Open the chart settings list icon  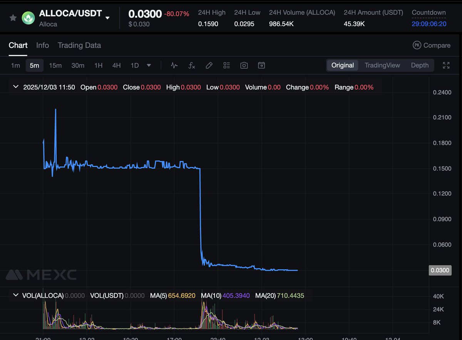tap(226, 65)
